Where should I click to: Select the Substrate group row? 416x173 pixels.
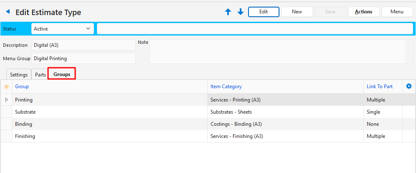[x=109, y=112]
